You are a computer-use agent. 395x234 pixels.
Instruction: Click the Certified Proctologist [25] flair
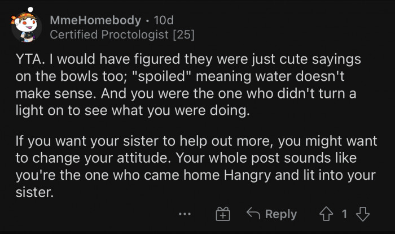pyautogui.click(x=122, y=35)
